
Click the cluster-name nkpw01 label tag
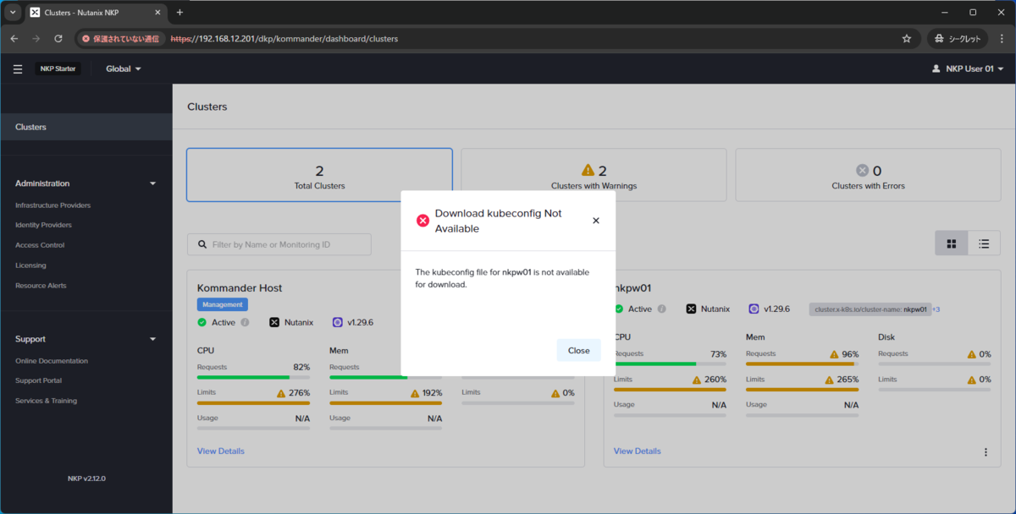(x=870, y=309)
